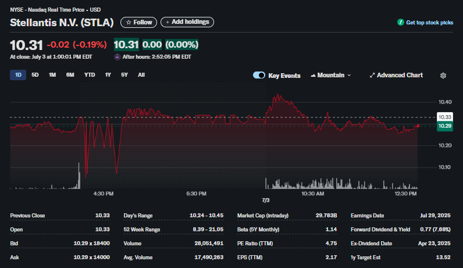Click Earnings Date value Jul 29, 2025
Screen dimensions: 463x268
[x=435, y=216]
